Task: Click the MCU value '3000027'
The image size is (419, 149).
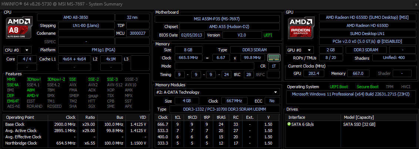Action: tap(138, 33)
